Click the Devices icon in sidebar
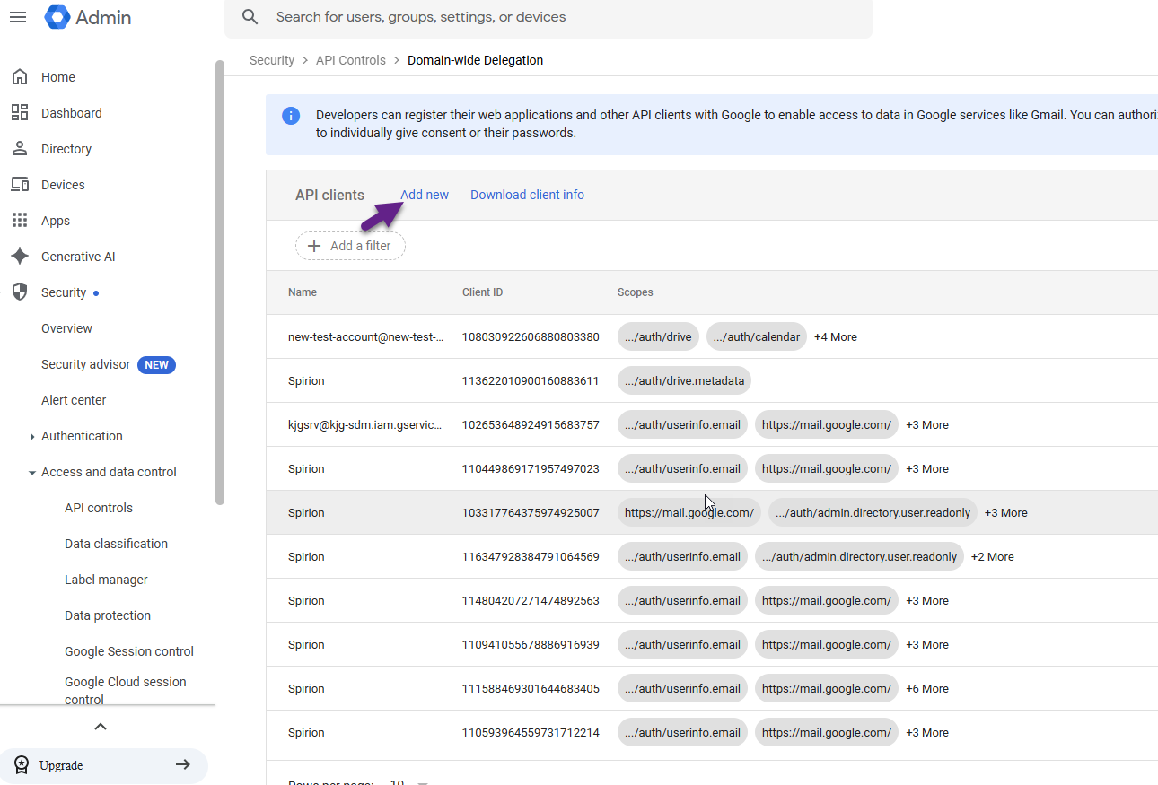Screen dimensions: 1158x785 click(20, 185)
